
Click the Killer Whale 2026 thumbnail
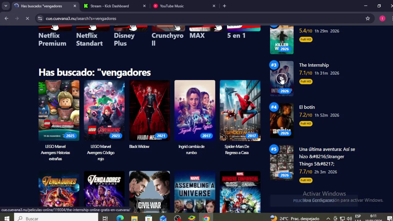click(x=282, y=40)
